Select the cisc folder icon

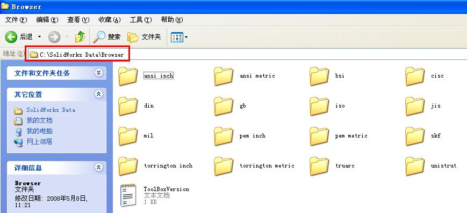tap(415, 76)
